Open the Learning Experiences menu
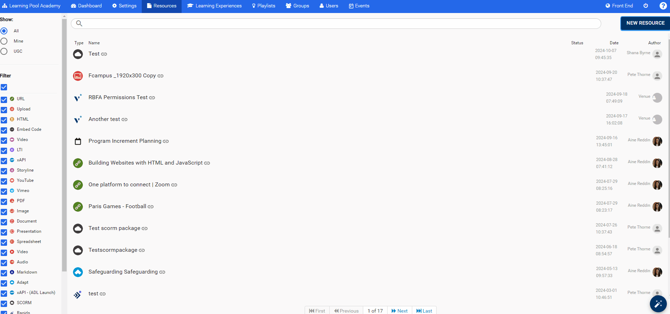 214,6
